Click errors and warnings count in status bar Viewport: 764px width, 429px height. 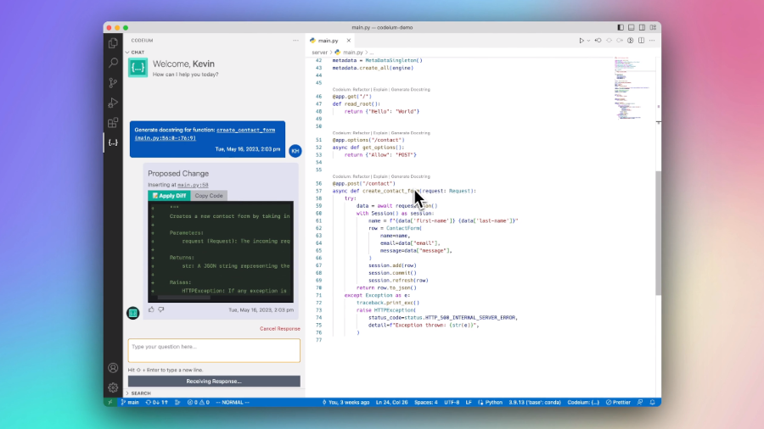[x=199, y=402]
